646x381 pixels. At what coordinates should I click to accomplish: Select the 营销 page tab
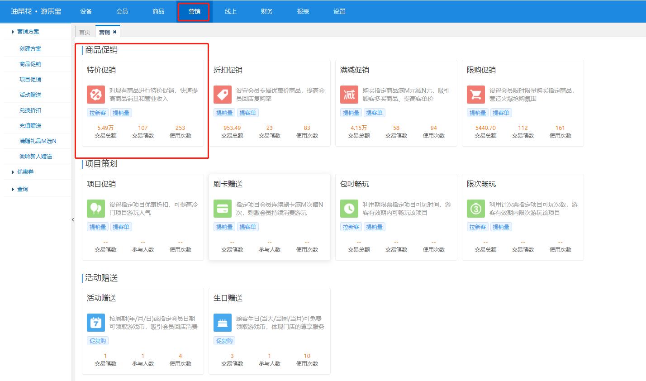pyautogui.click(x=104, y=32)
